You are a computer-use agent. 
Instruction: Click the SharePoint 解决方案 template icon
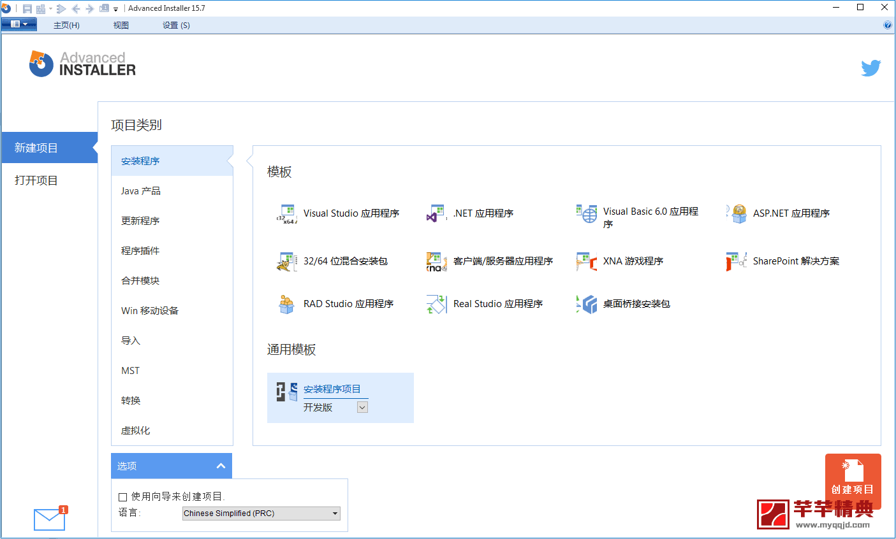click(x=737, y=262)
